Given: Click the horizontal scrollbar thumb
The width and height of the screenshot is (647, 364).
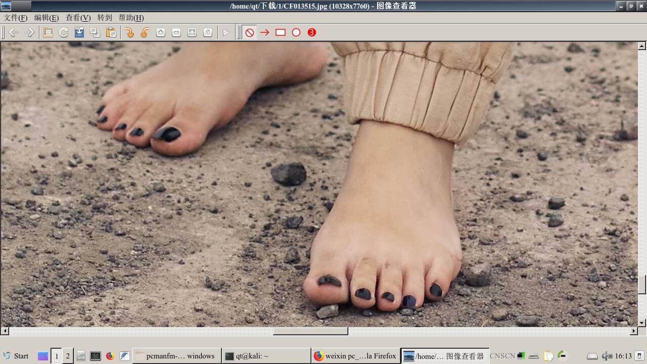Looking at the screenshot, I should (310, 331).
